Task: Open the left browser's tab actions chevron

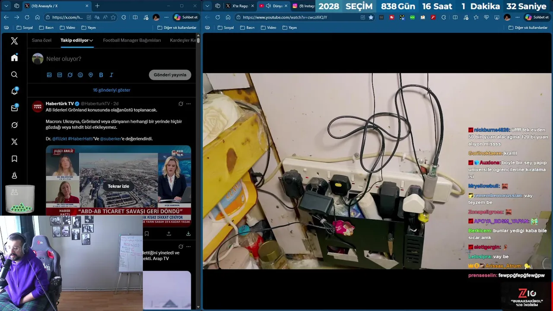Action: pyautogui.click(x=6, y=6)
